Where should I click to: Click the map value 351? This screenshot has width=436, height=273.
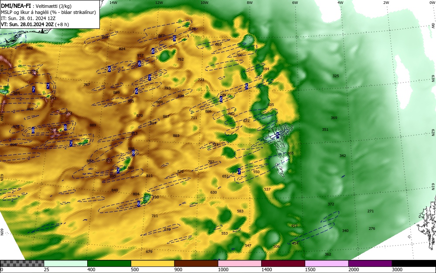tap(325, 130)
